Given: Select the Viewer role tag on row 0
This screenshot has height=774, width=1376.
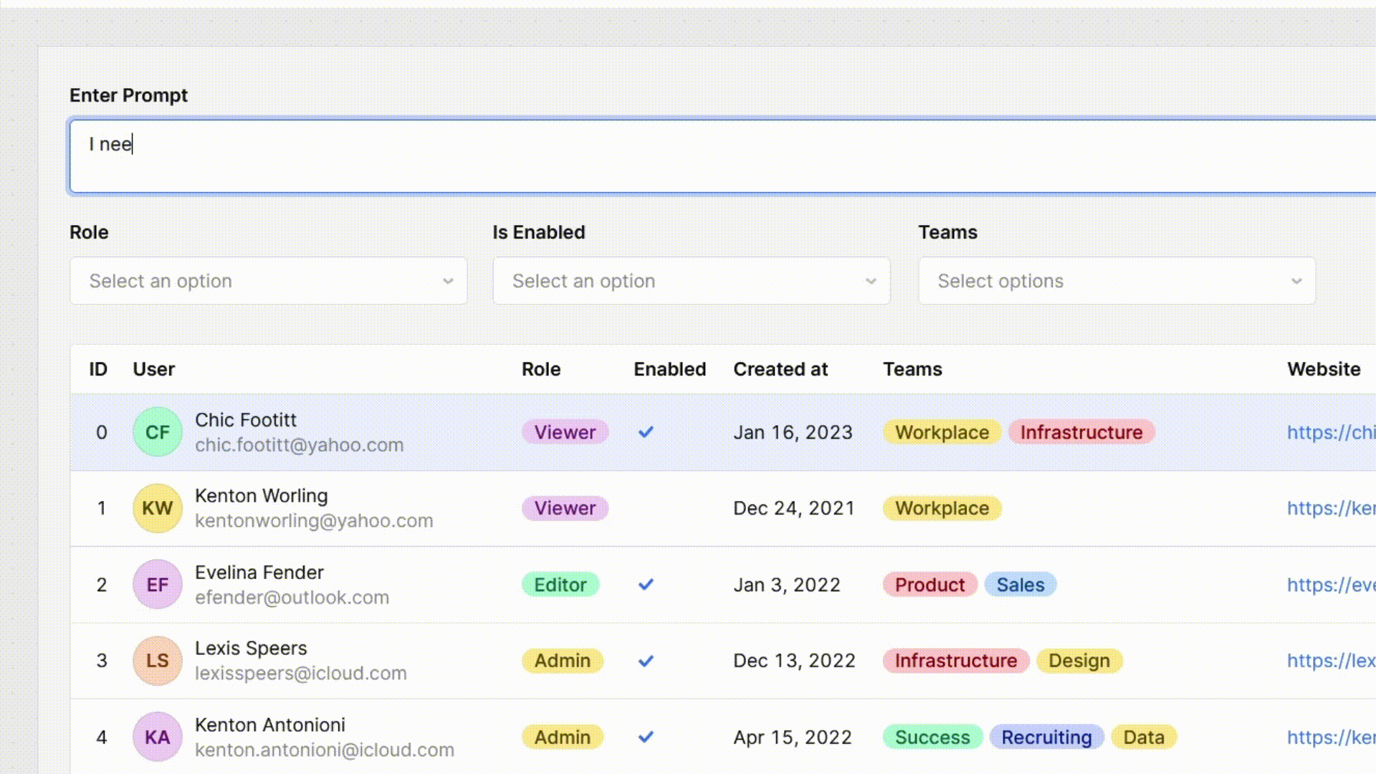Looking at the screenshot, I should [564, 432].
